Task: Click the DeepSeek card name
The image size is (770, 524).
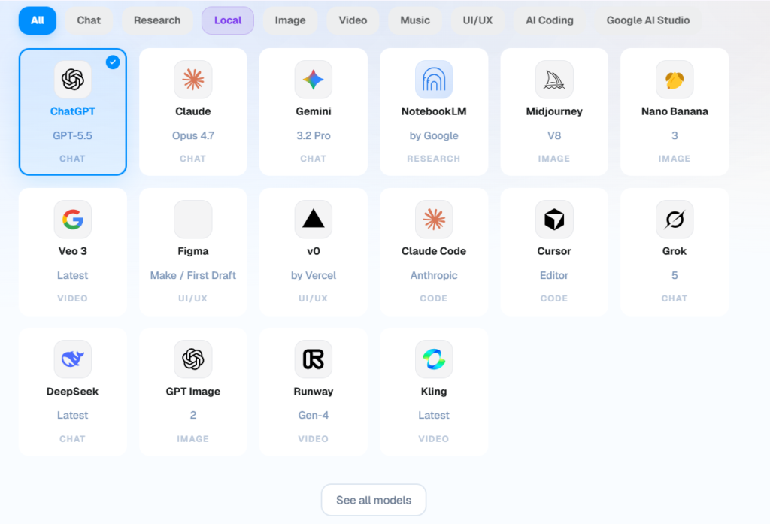Action: (x=73, y=392)
